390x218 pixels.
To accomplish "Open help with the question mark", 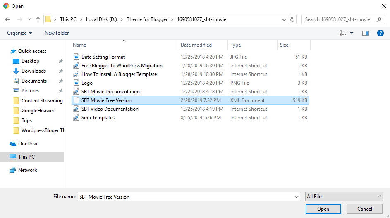I will 380,33.
